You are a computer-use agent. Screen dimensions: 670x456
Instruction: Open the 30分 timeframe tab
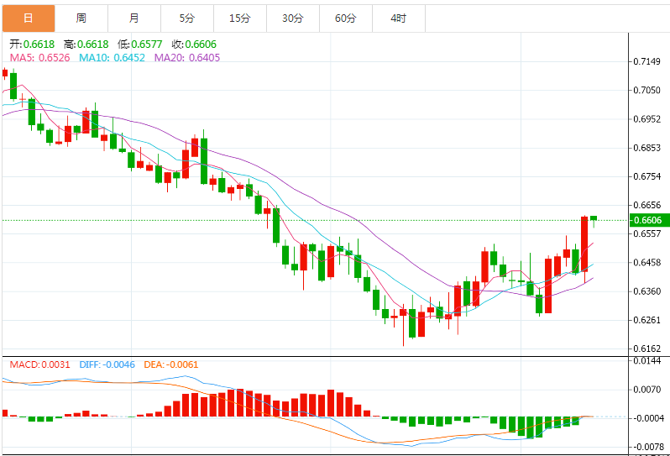tap(293, 18)
